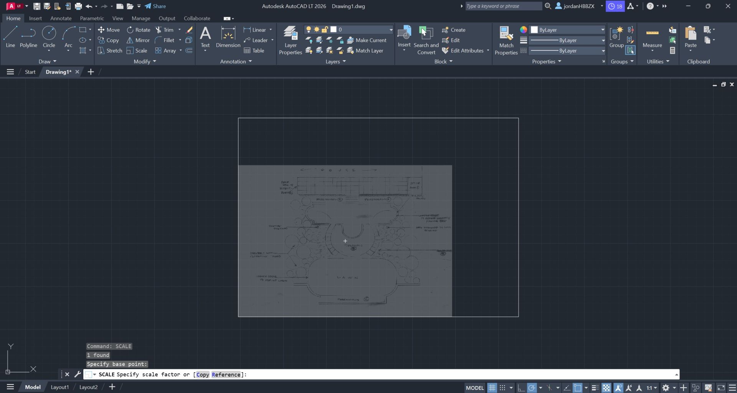Viewport: 737px width, 393px height.
Task: Switch to the Annotate ribbon tab
Action: pyautogui.click(x=61, y=18)
